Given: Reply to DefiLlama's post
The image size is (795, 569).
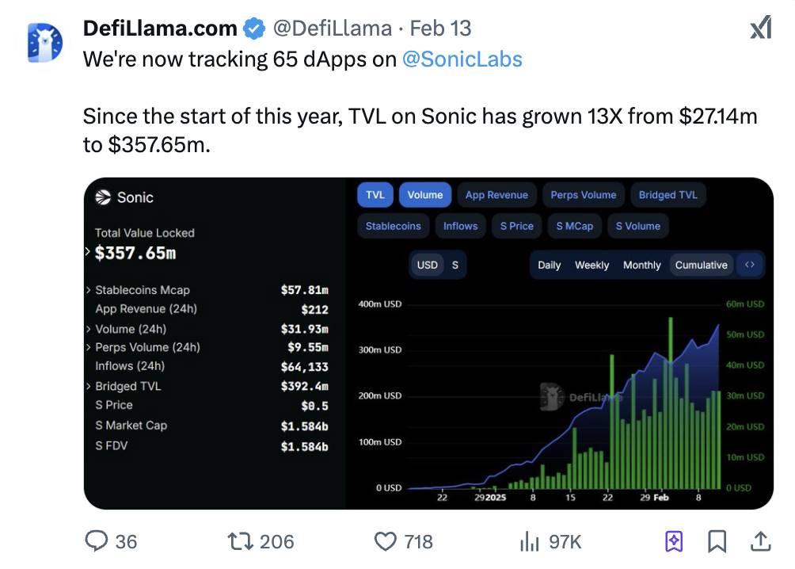Looking at the screenshot, I should (x=98, y=541).
